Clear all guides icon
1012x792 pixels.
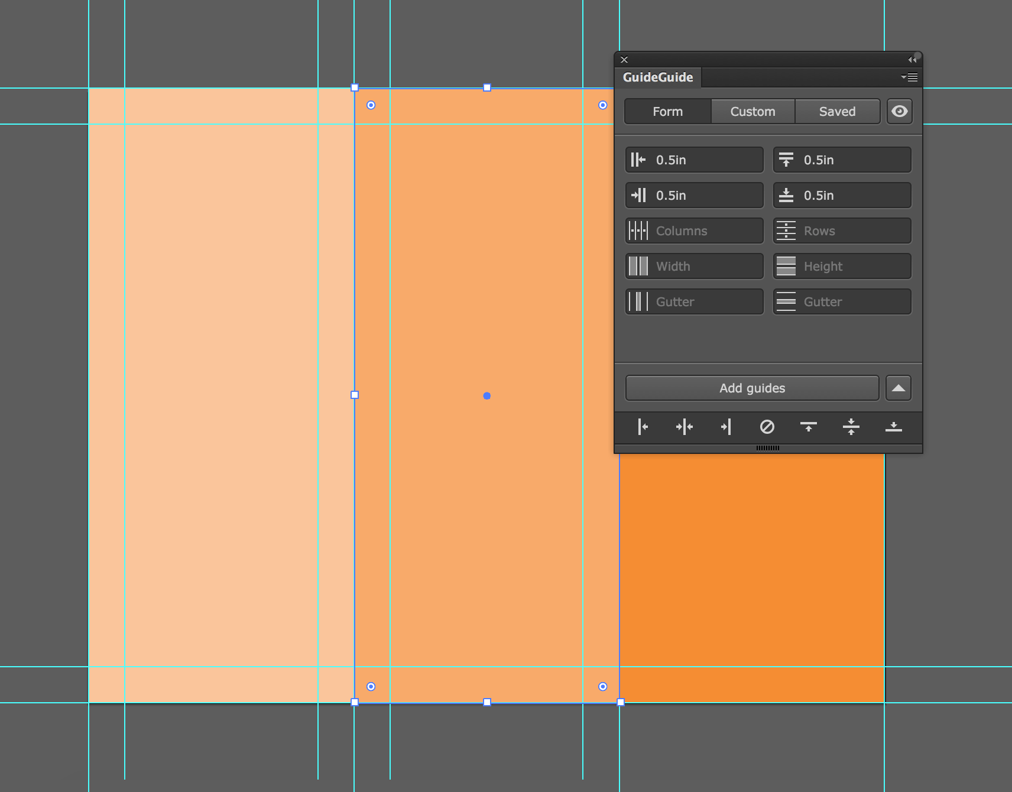[x=767, y=427]
